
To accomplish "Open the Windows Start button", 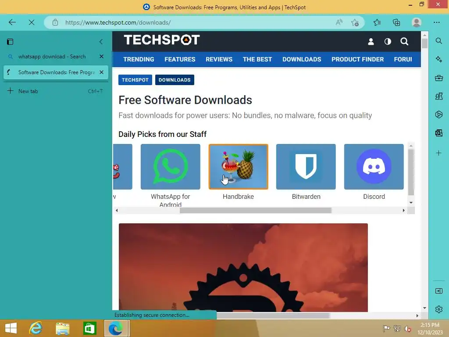I will 11,328.
